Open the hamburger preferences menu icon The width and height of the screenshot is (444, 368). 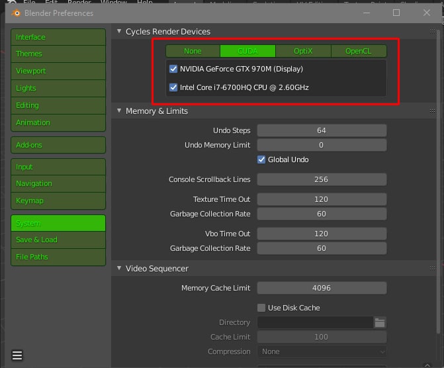(17, 355)
